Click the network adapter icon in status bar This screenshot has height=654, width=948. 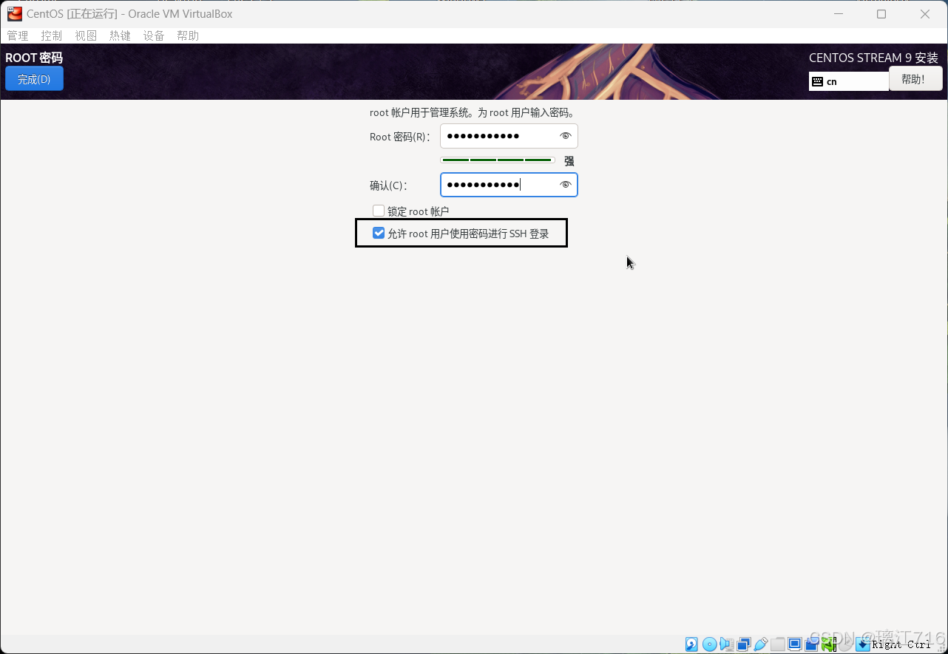(x=743, y=644)
